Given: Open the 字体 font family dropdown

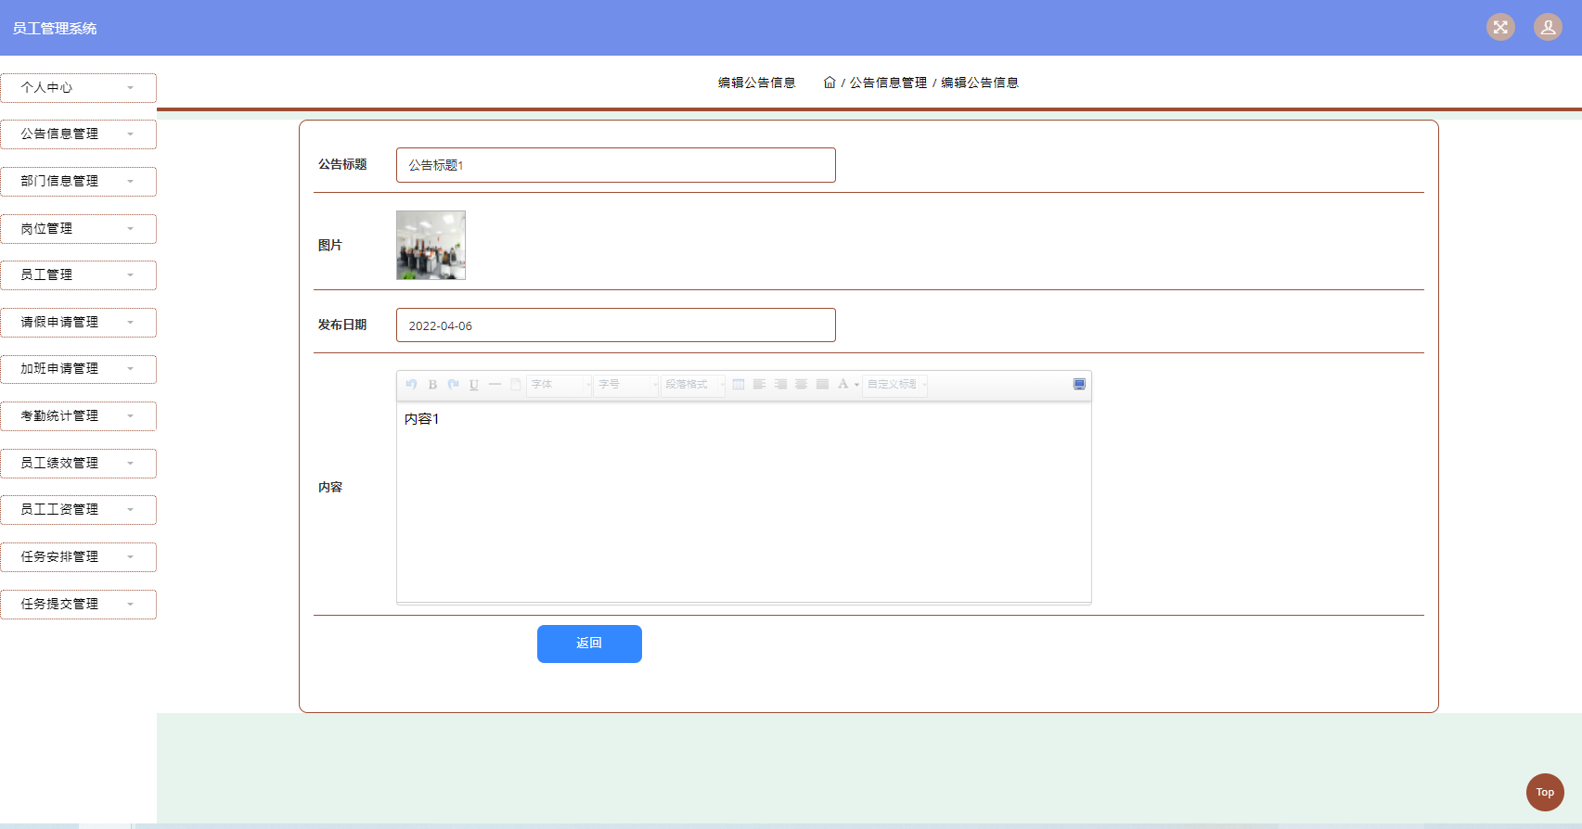Looking at the screenshot, I should tap(559, 384).
